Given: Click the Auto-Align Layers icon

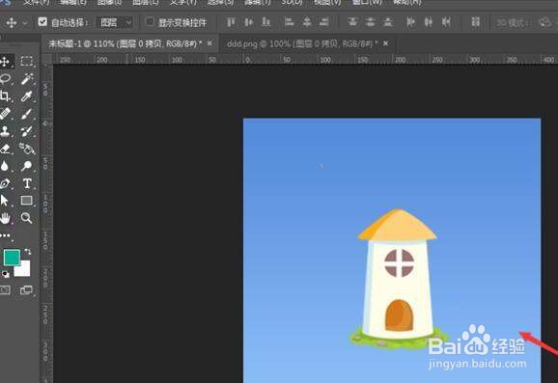Looking at the screenshot, I should pos(475,22).
